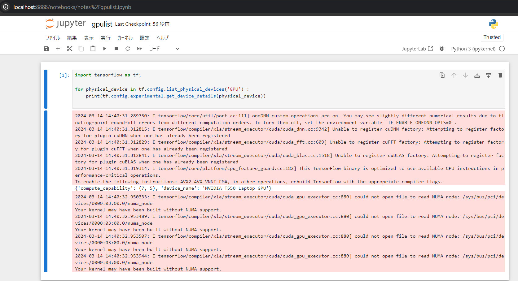This screenshot has height=281, width=518.
Task: Enable the debugger with the bug icon
Action: click(442, 49)
